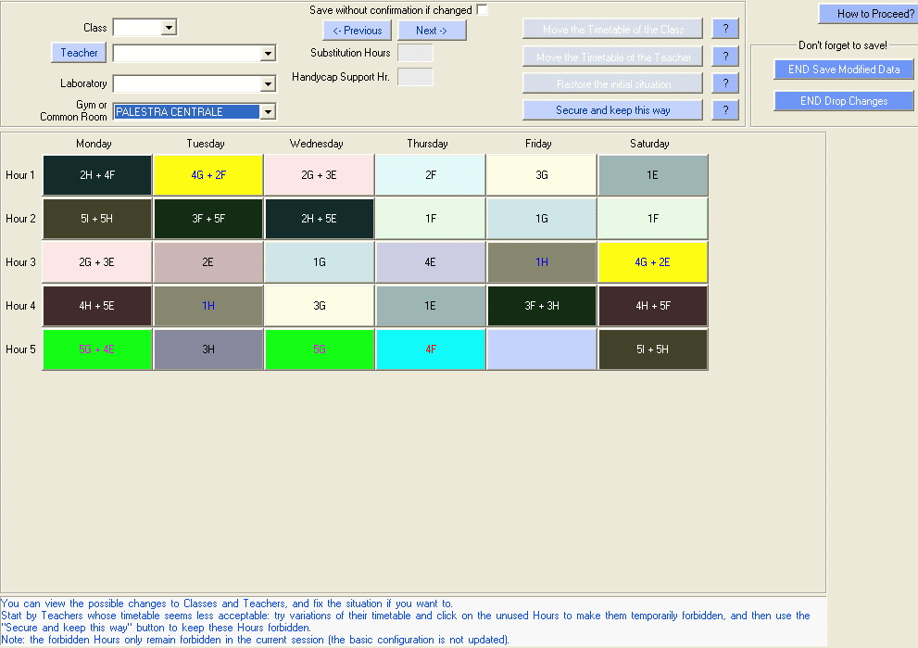Open the Teacher dropdown list
This screenshot has height=648, width=918.
268,54
